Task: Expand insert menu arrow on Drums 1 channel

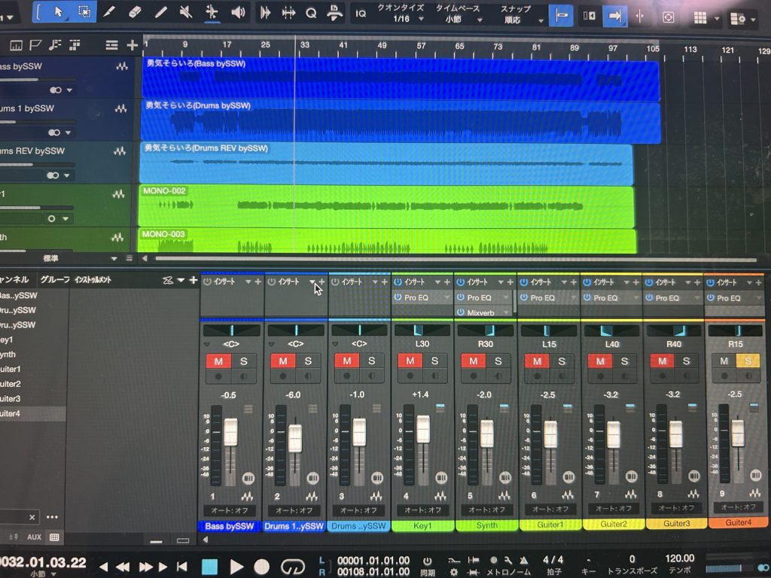Action: pyautogui.click(x=312, y=282)
